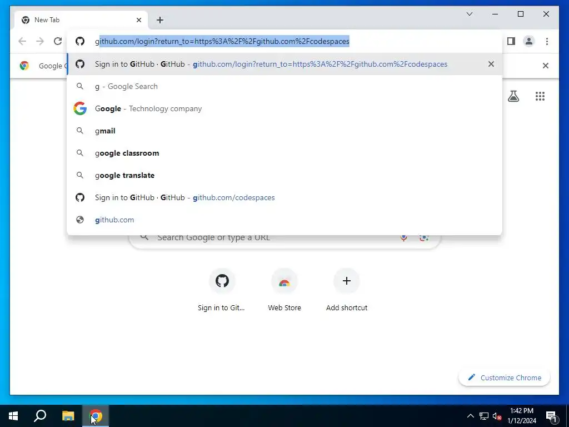Click network icon in system tray
569x427 pixels.
pyautogui.click(x=484, y=416)
